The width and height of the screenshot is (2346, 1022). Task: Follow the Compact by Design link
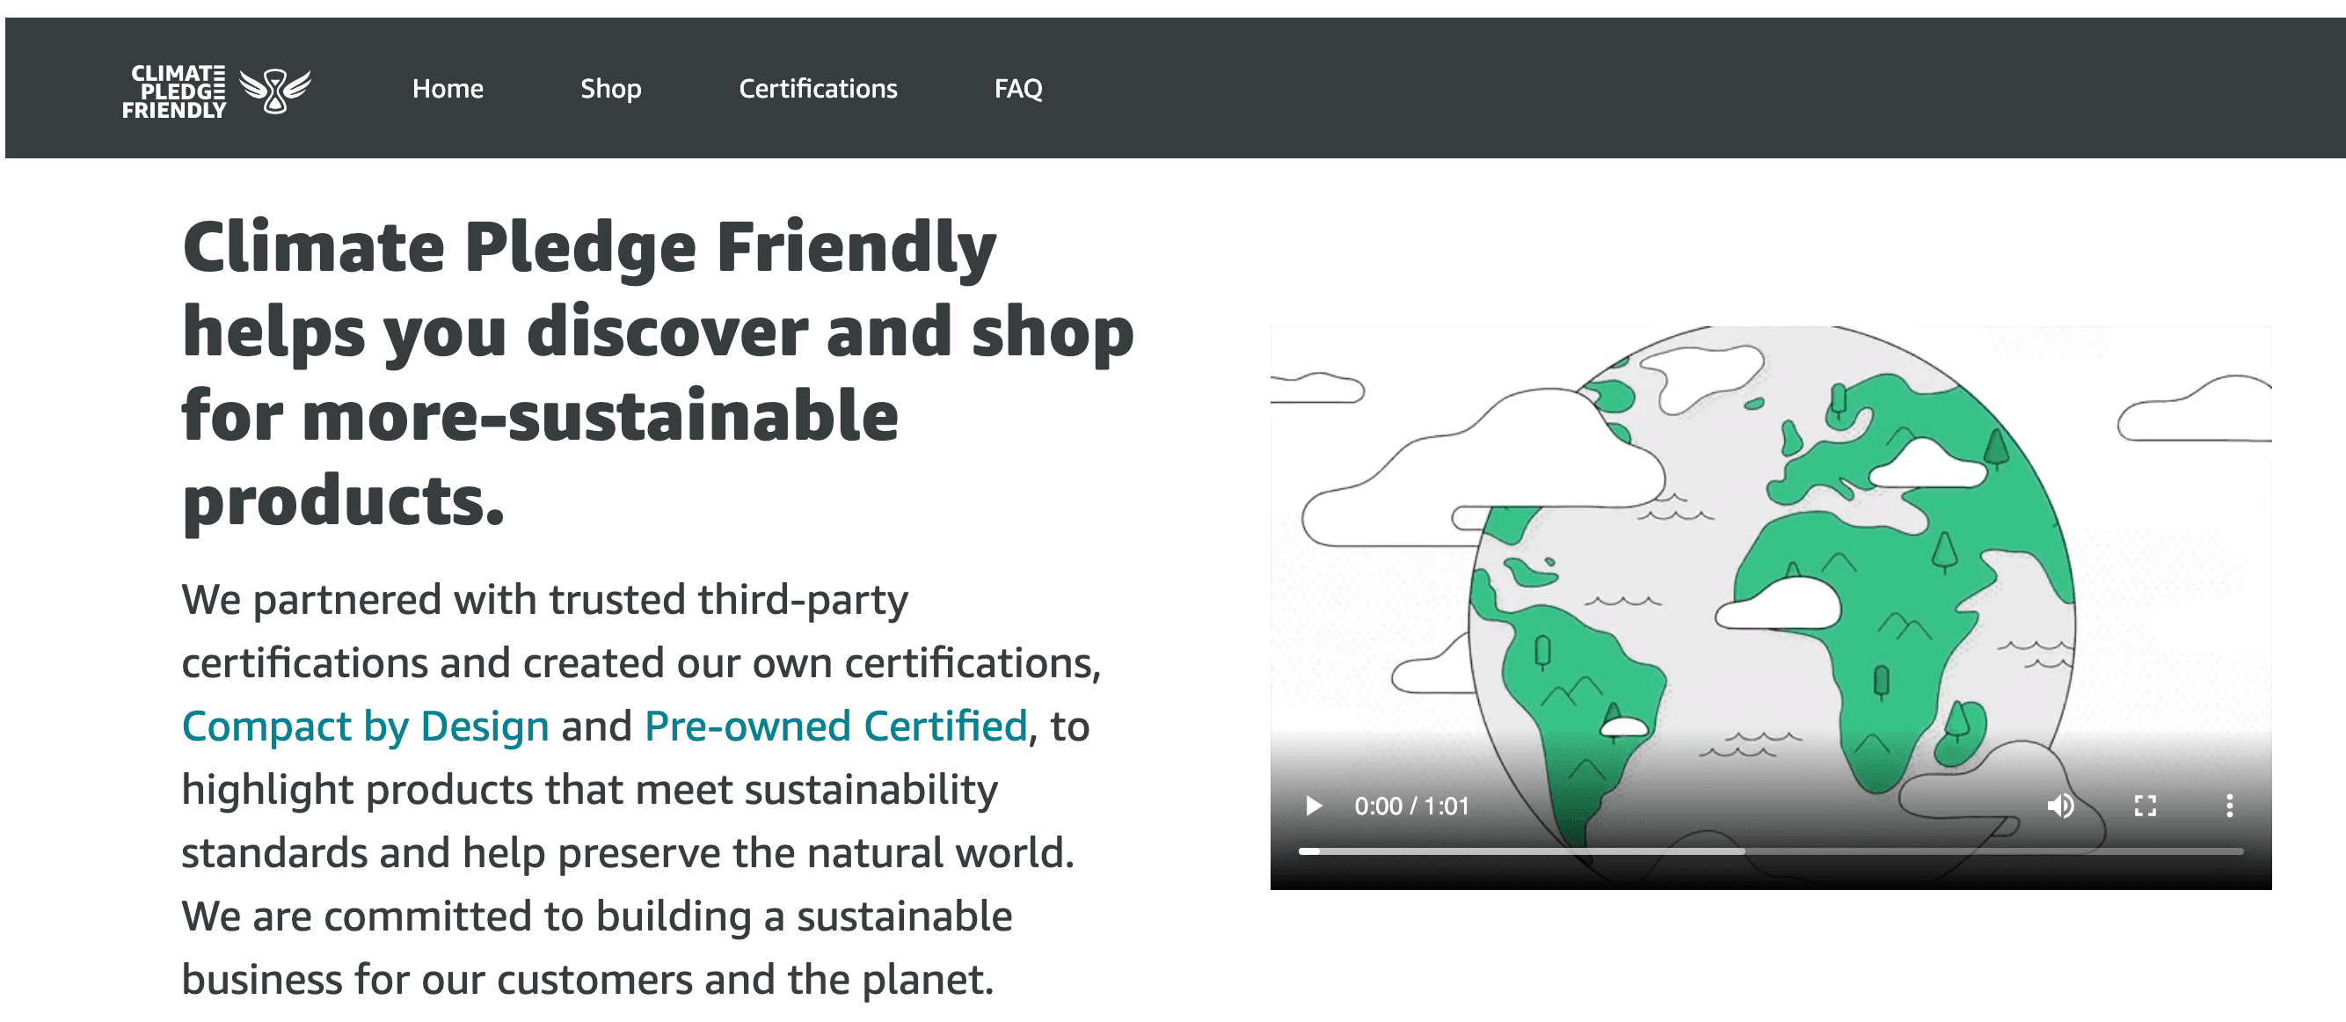365,726
